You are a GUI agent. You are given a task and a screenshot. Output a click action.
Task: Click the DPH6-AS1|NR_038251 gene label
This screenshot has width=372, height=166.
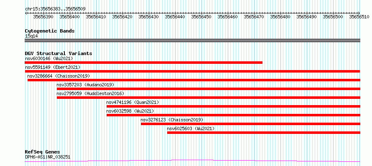click(48, 157)
